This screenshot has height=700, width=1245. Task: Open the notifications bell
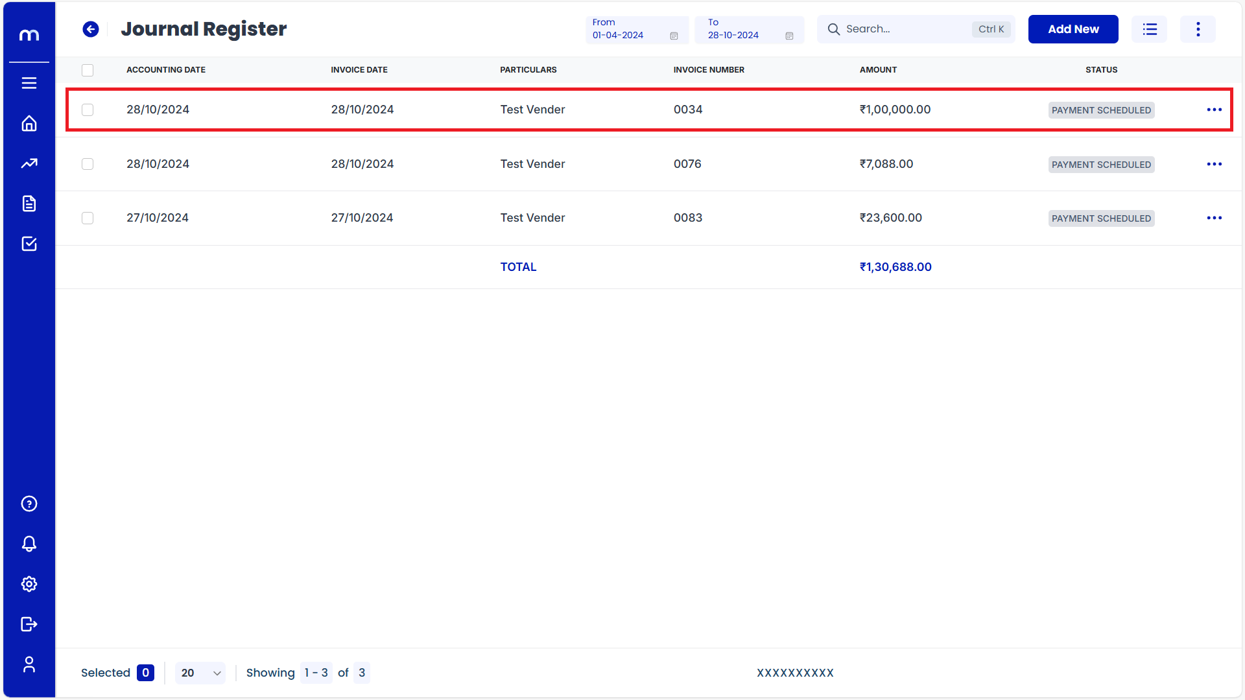pyautogui.click(x=29, y=544)
